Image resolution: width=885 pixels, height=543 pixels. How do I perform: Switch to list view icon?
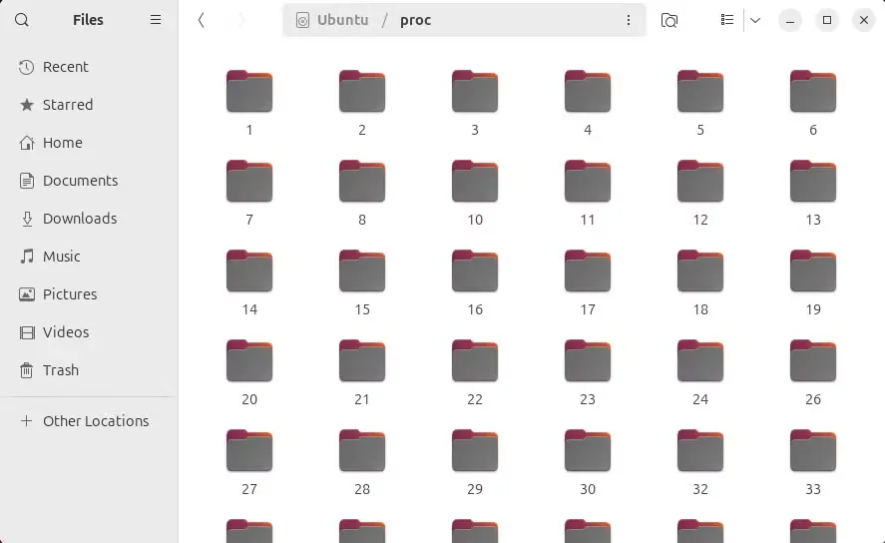click(727, 20)
